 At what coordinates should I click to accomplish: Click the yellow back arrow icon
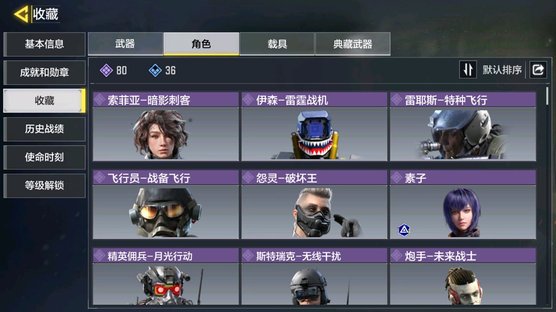pyautogui.click(x=21, y=14)
